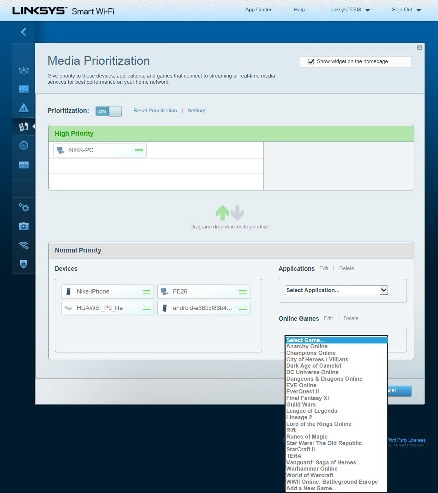Click the NIKK-PC computer icon

61,150
